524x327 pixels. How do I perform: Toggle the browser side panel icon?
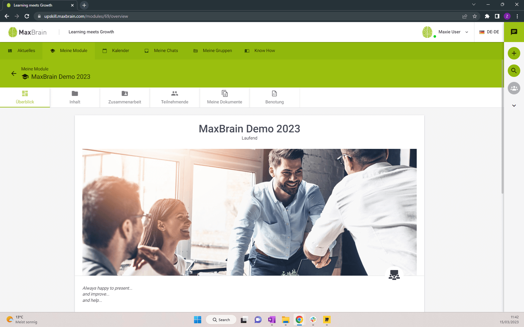pyautogui.click(x=497, y=16)
